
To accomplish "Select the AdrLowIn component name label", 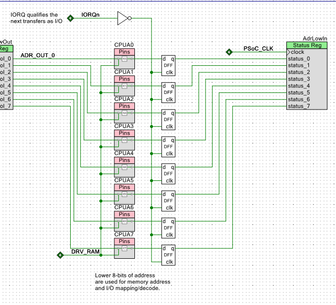I will pos(315,38).
